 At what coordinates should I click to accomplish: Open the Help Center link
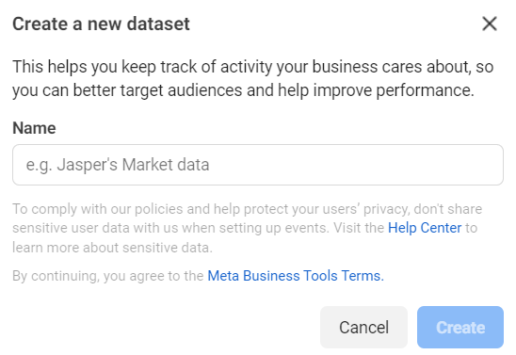tap(425, 228)
